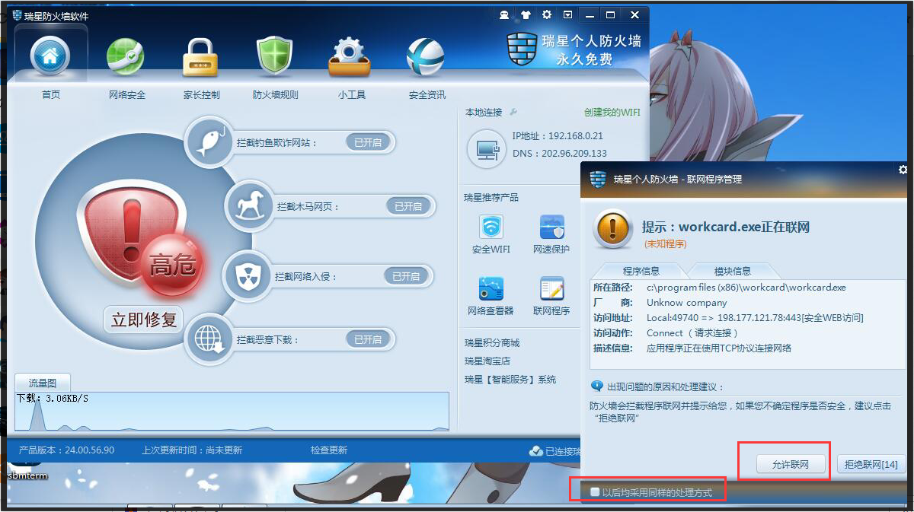Click the wrench icon beside 本地连接

click(513, 112)
